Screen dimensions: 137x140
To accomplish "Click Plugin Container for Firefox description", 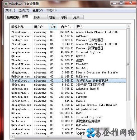I will click(x=97, y=73).
